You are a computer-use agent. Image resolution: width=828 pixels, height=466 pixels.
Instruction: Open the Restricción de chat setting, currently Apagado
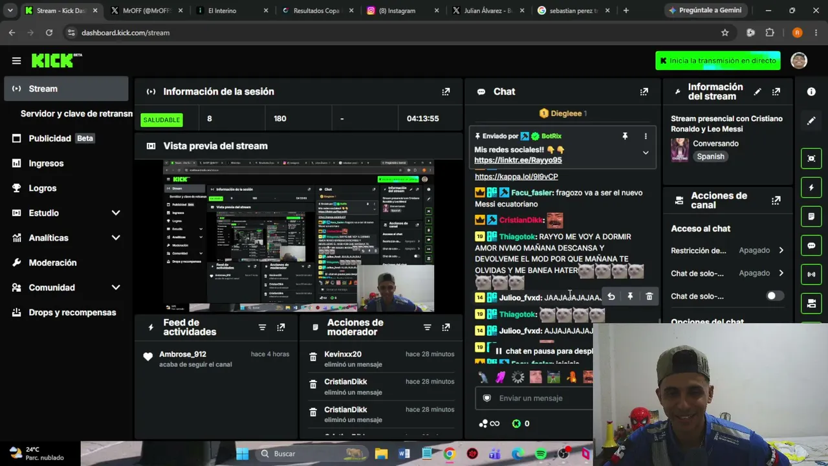[727, 250]
